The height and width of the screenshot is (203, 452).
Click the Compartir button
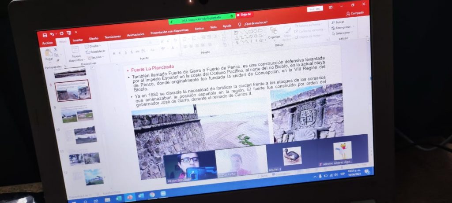pyautogui.click(x=354, y=14)
